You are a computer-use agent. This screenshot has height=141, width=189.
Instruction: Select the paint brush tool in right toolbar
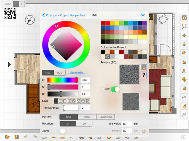tap(184, 106)
